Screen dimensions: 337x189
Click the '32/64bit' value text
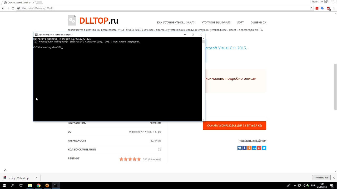(x=156, y=141)
